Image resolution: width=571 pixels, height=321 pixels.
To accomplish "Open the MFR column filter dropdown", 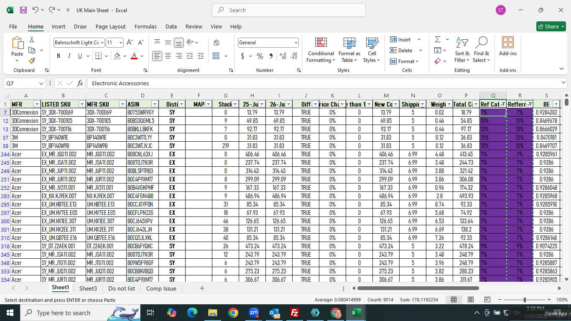I will click(x=37, y=104).
